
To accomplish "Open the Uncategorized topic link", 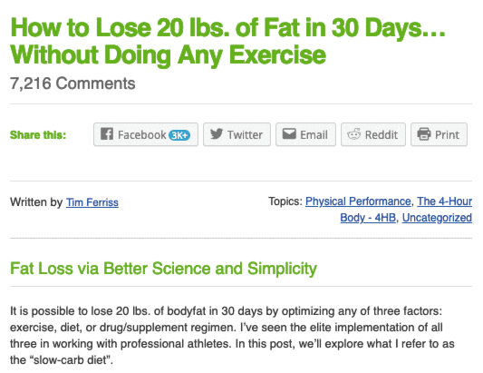I will (437, 218).
